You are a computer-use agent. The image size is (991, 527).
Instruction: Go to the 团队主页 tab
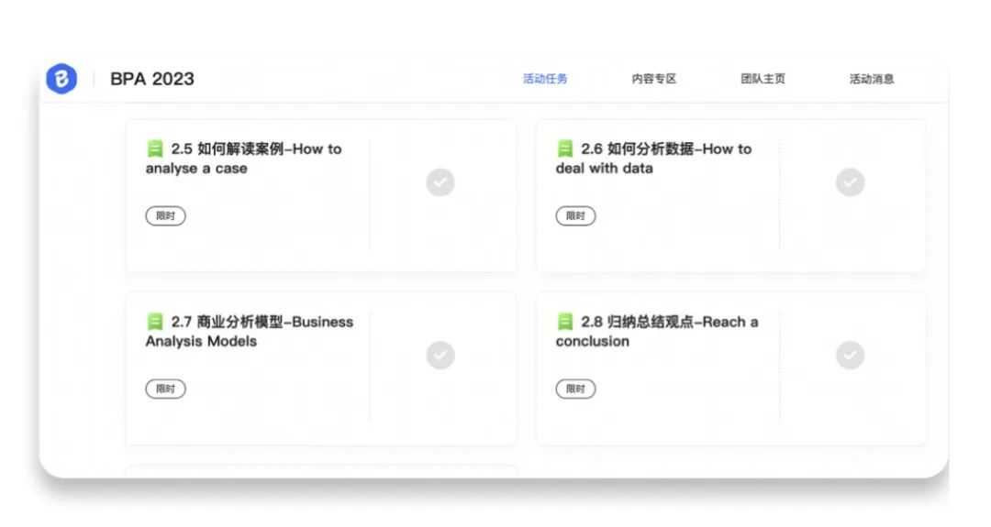pos(763,79)
